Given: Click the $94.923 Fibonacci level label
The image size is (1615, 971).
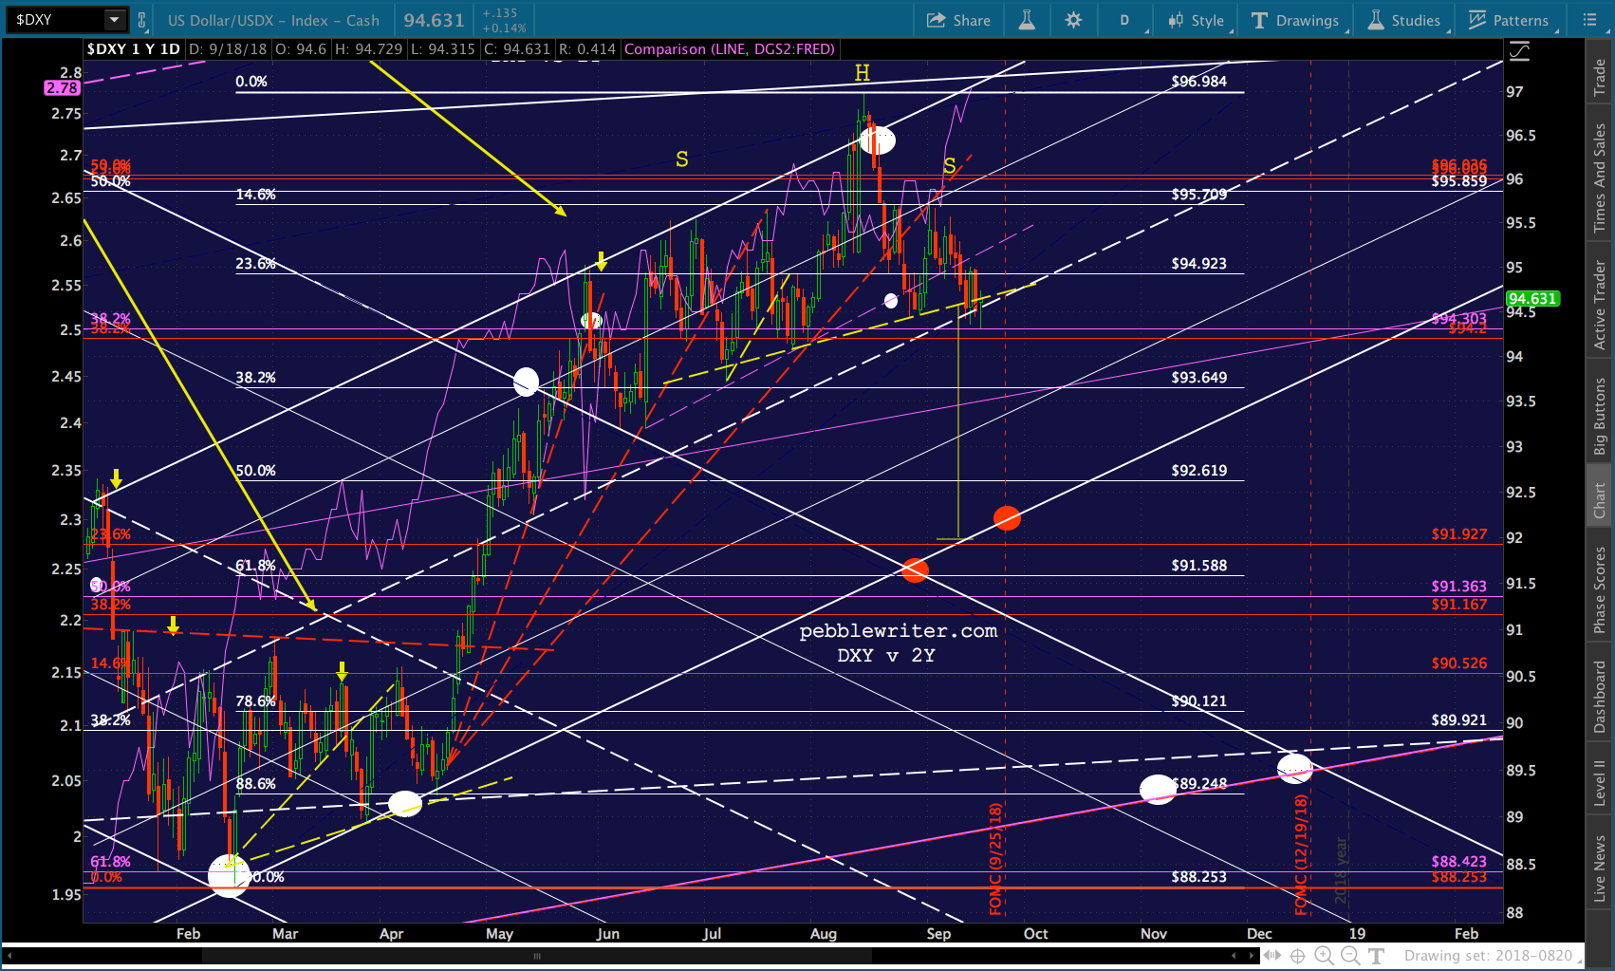Looking at the screenshot, I should click(1198, 264).
